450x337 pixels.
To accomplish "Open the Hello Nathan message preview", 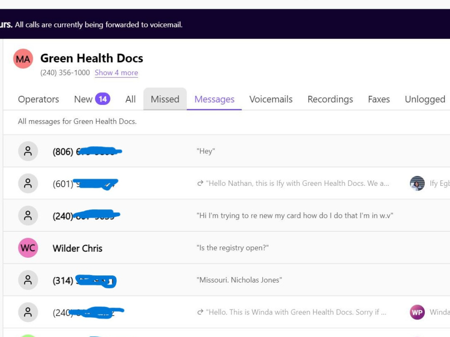I will coord(297,183).
